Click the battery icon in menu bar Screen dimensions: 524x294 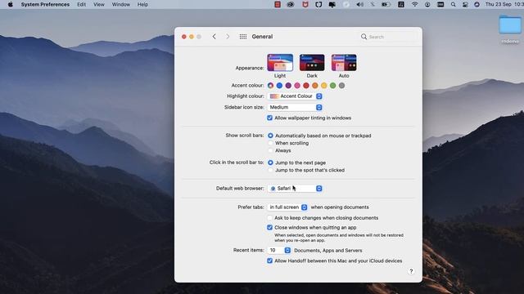coord(386,4)
